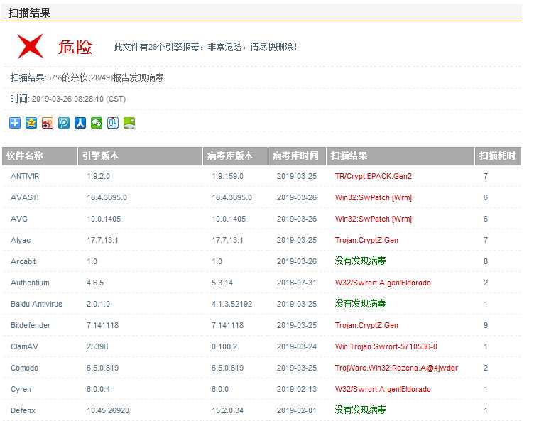
Task: Open more share options plus icon
Action: point(15,123)
